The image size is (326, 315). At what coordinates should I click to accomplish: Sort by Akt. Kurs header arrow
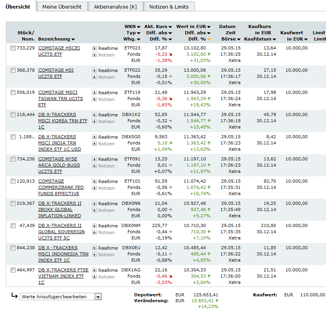click(170, 27)
